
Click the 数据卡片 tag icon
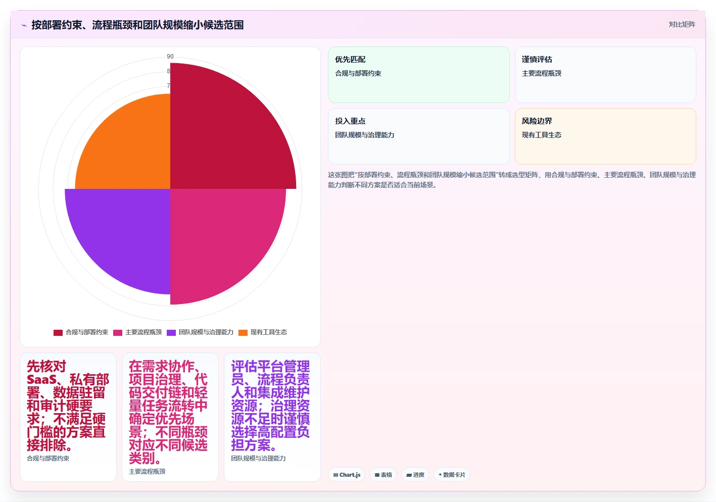440,475
